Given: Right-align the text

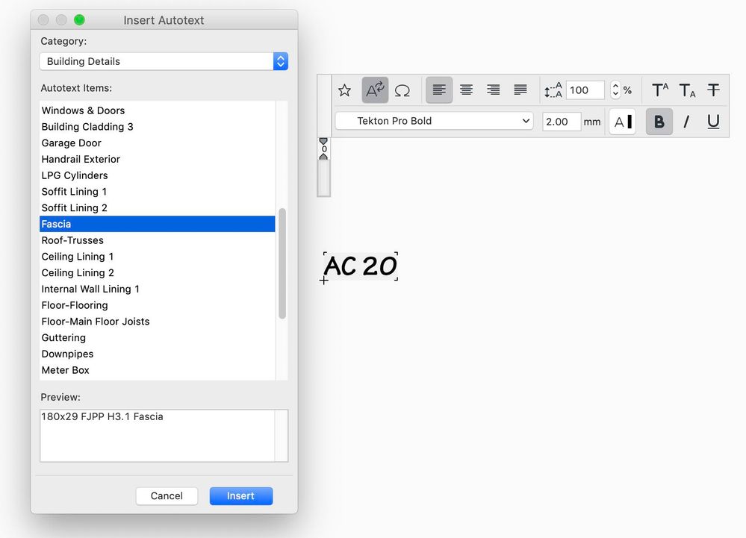Looking at the screenshot, I should pos(493,90).
